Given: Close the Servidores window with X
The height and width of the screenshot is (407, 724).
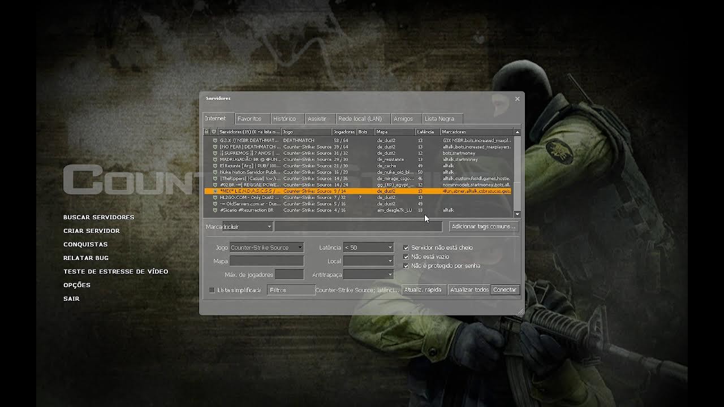Looking at the screenshot, I should (x=517, y=99).
